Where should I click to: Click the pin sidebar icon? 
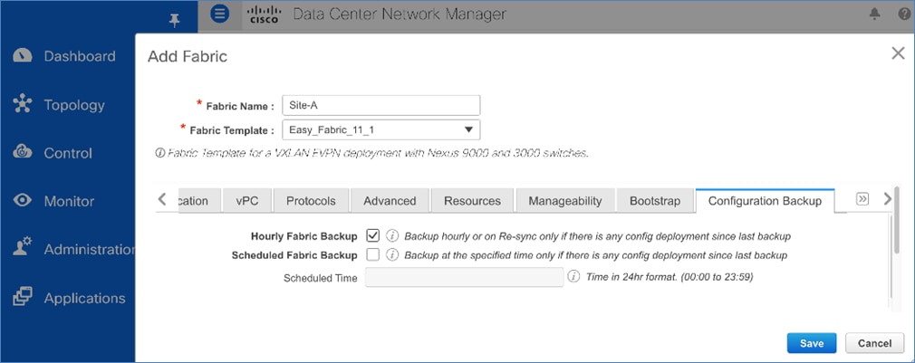(174, 21)
